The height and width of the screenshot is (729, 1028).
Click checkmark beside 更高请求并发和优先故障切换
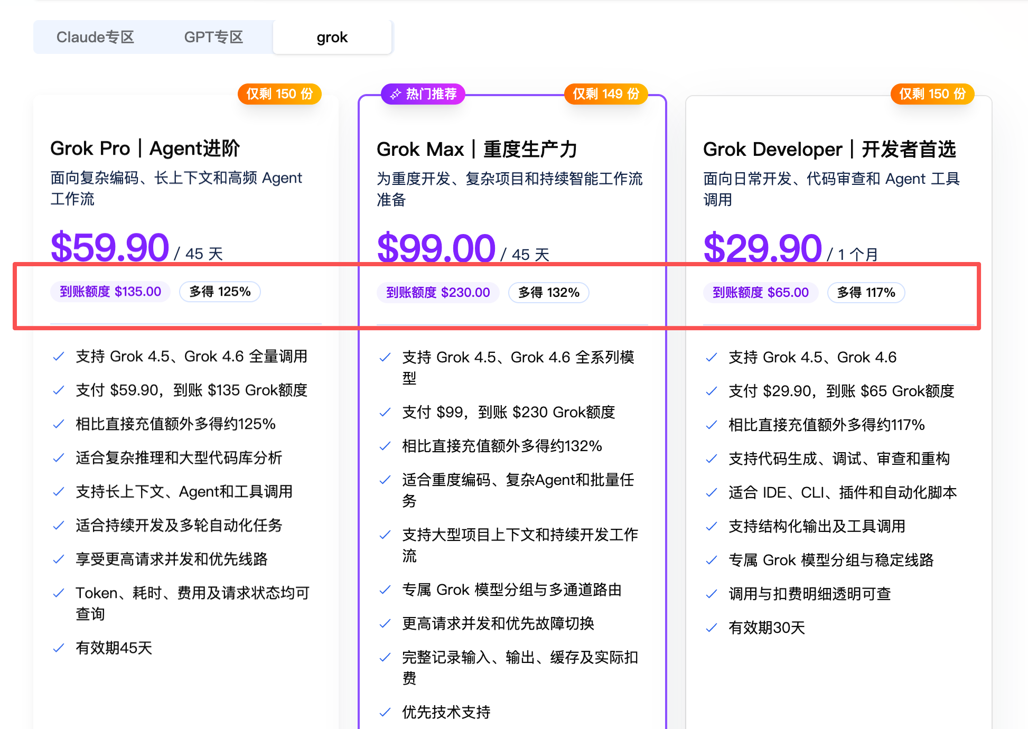385,624
